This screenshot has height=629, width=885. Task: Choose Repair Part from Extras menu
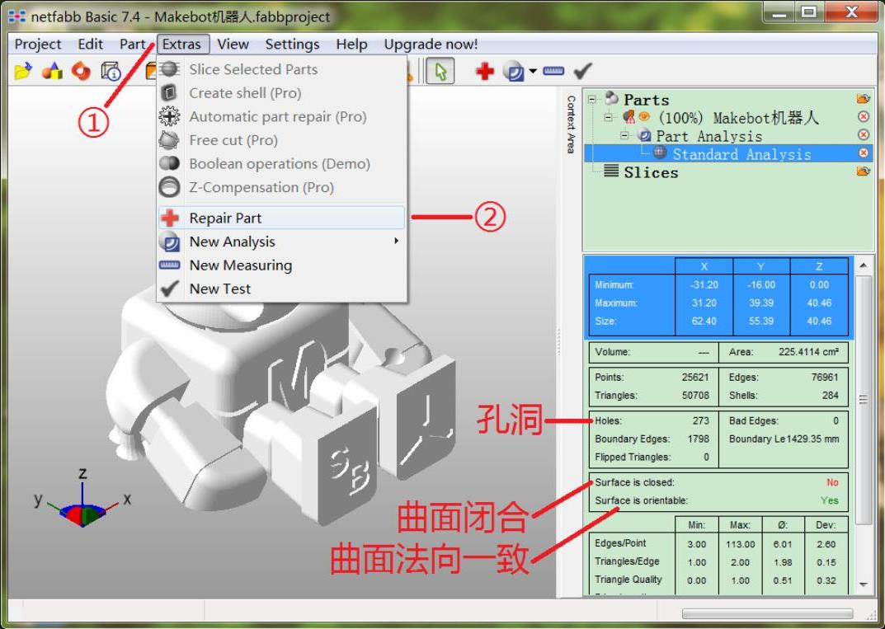[x=281, y=218]
